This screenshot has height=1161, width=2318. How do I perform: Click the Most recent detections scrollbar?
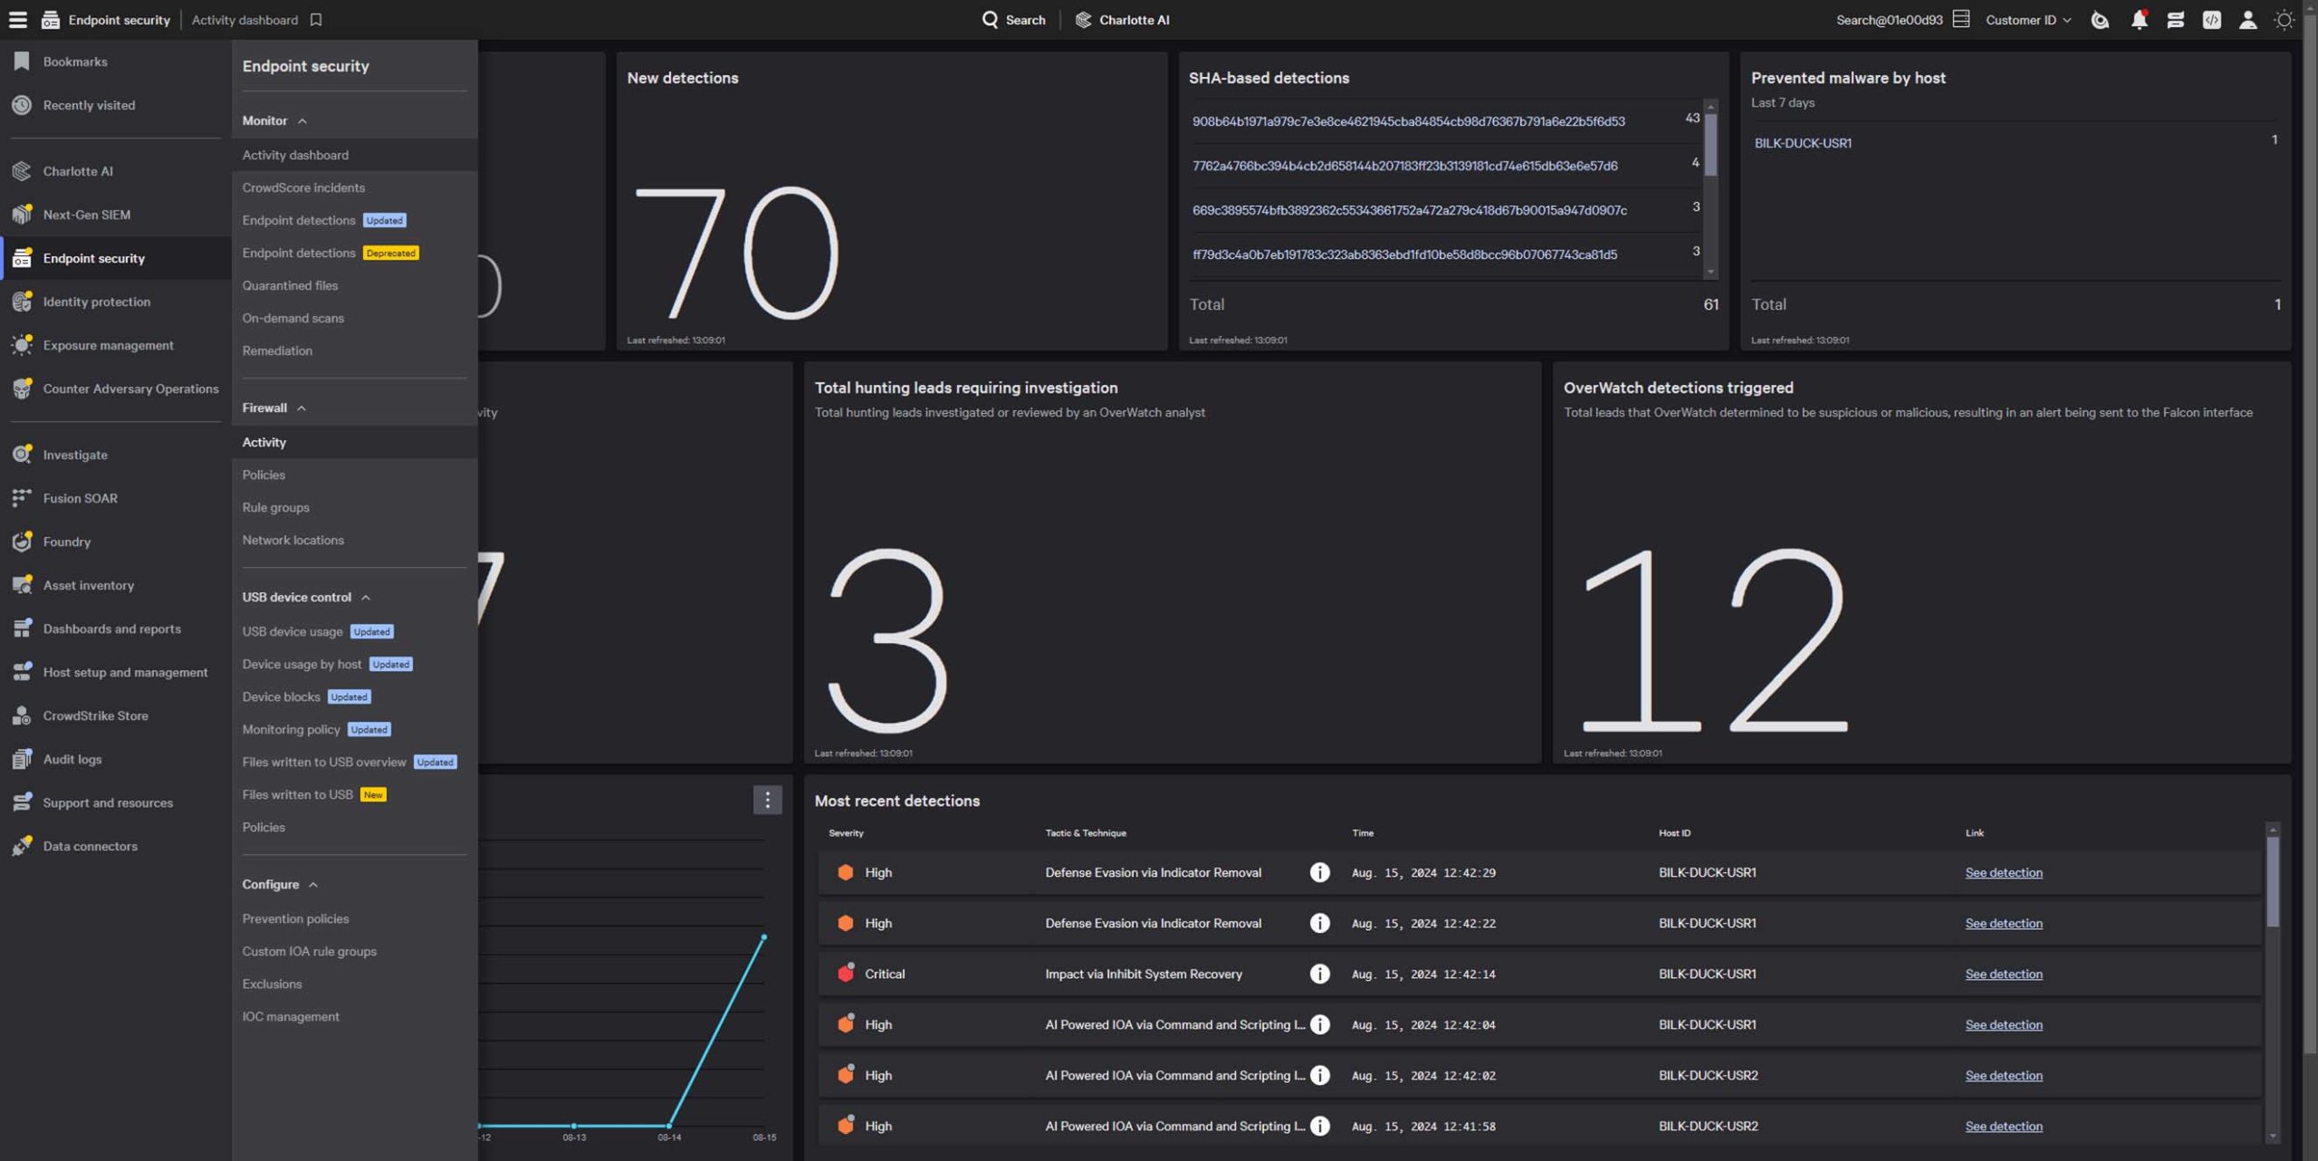point(2272,882)
